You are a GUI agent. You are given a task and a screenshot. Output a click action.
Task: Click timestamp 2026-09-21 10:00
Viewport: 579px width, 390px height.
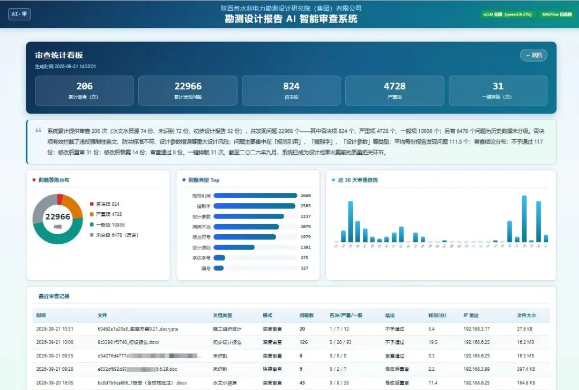(55, 342)
